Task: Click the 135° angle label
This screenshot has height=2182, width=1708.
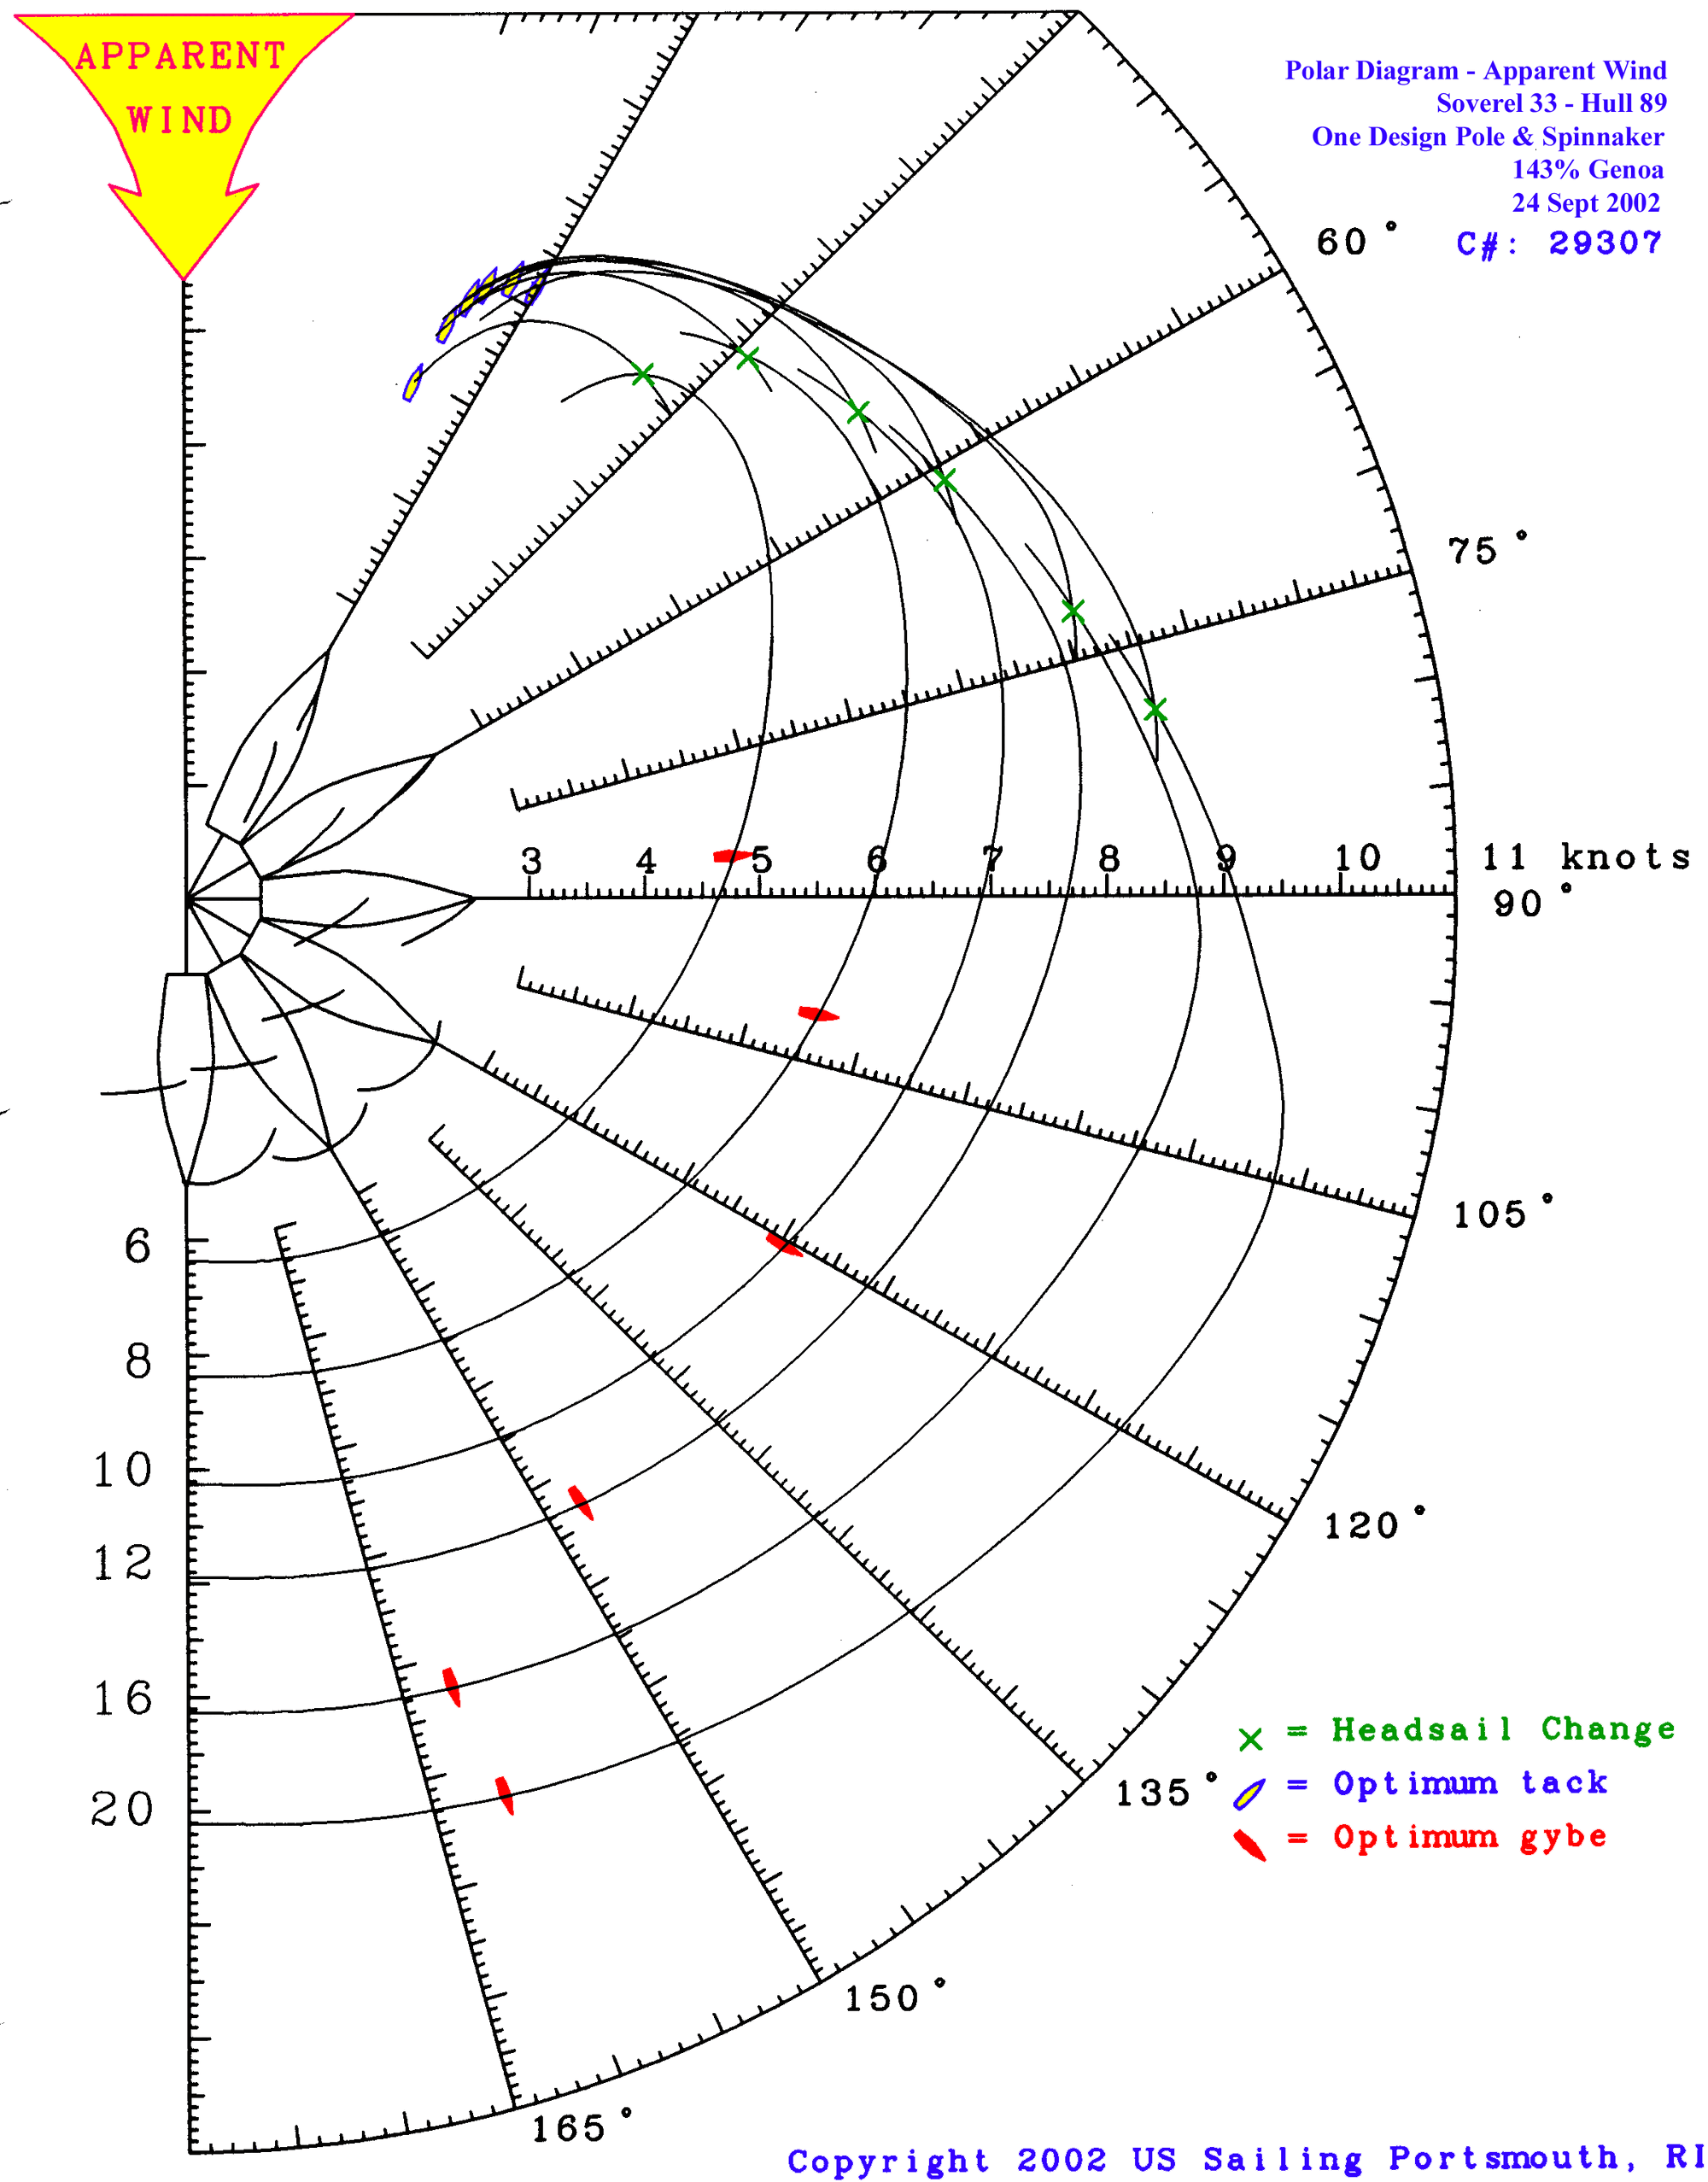Action: click(1166, 1791)
